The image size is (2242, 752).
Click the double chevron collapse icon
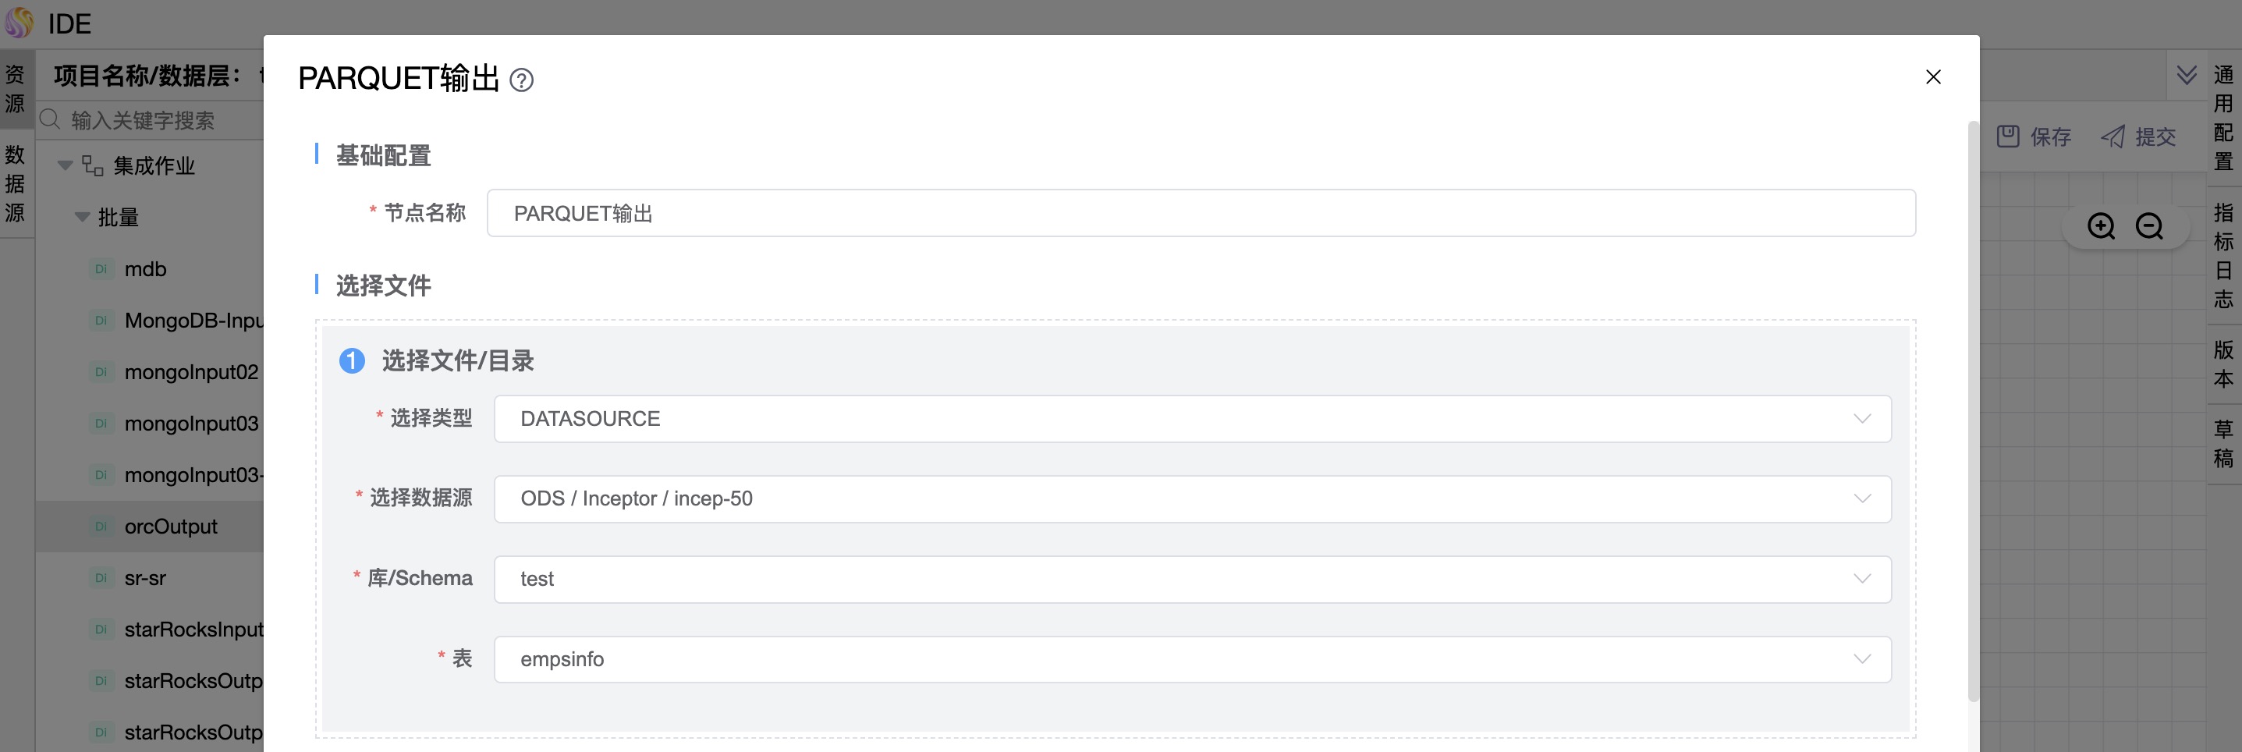(2187, 75)
